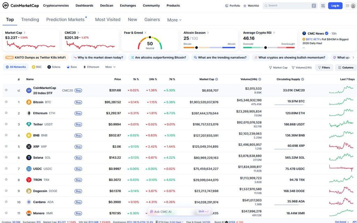Screen dimensions: 357x223
Task: Click the Bitcoin coin icon
Action: pyautogui.click(x=29, y=102)
